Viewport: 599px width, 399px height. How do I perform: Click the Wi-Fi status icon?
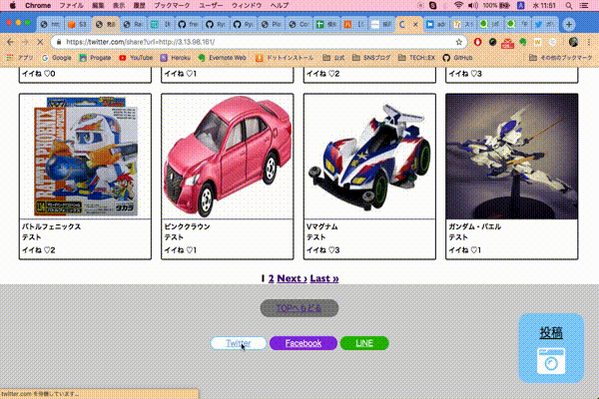[458, 5]
